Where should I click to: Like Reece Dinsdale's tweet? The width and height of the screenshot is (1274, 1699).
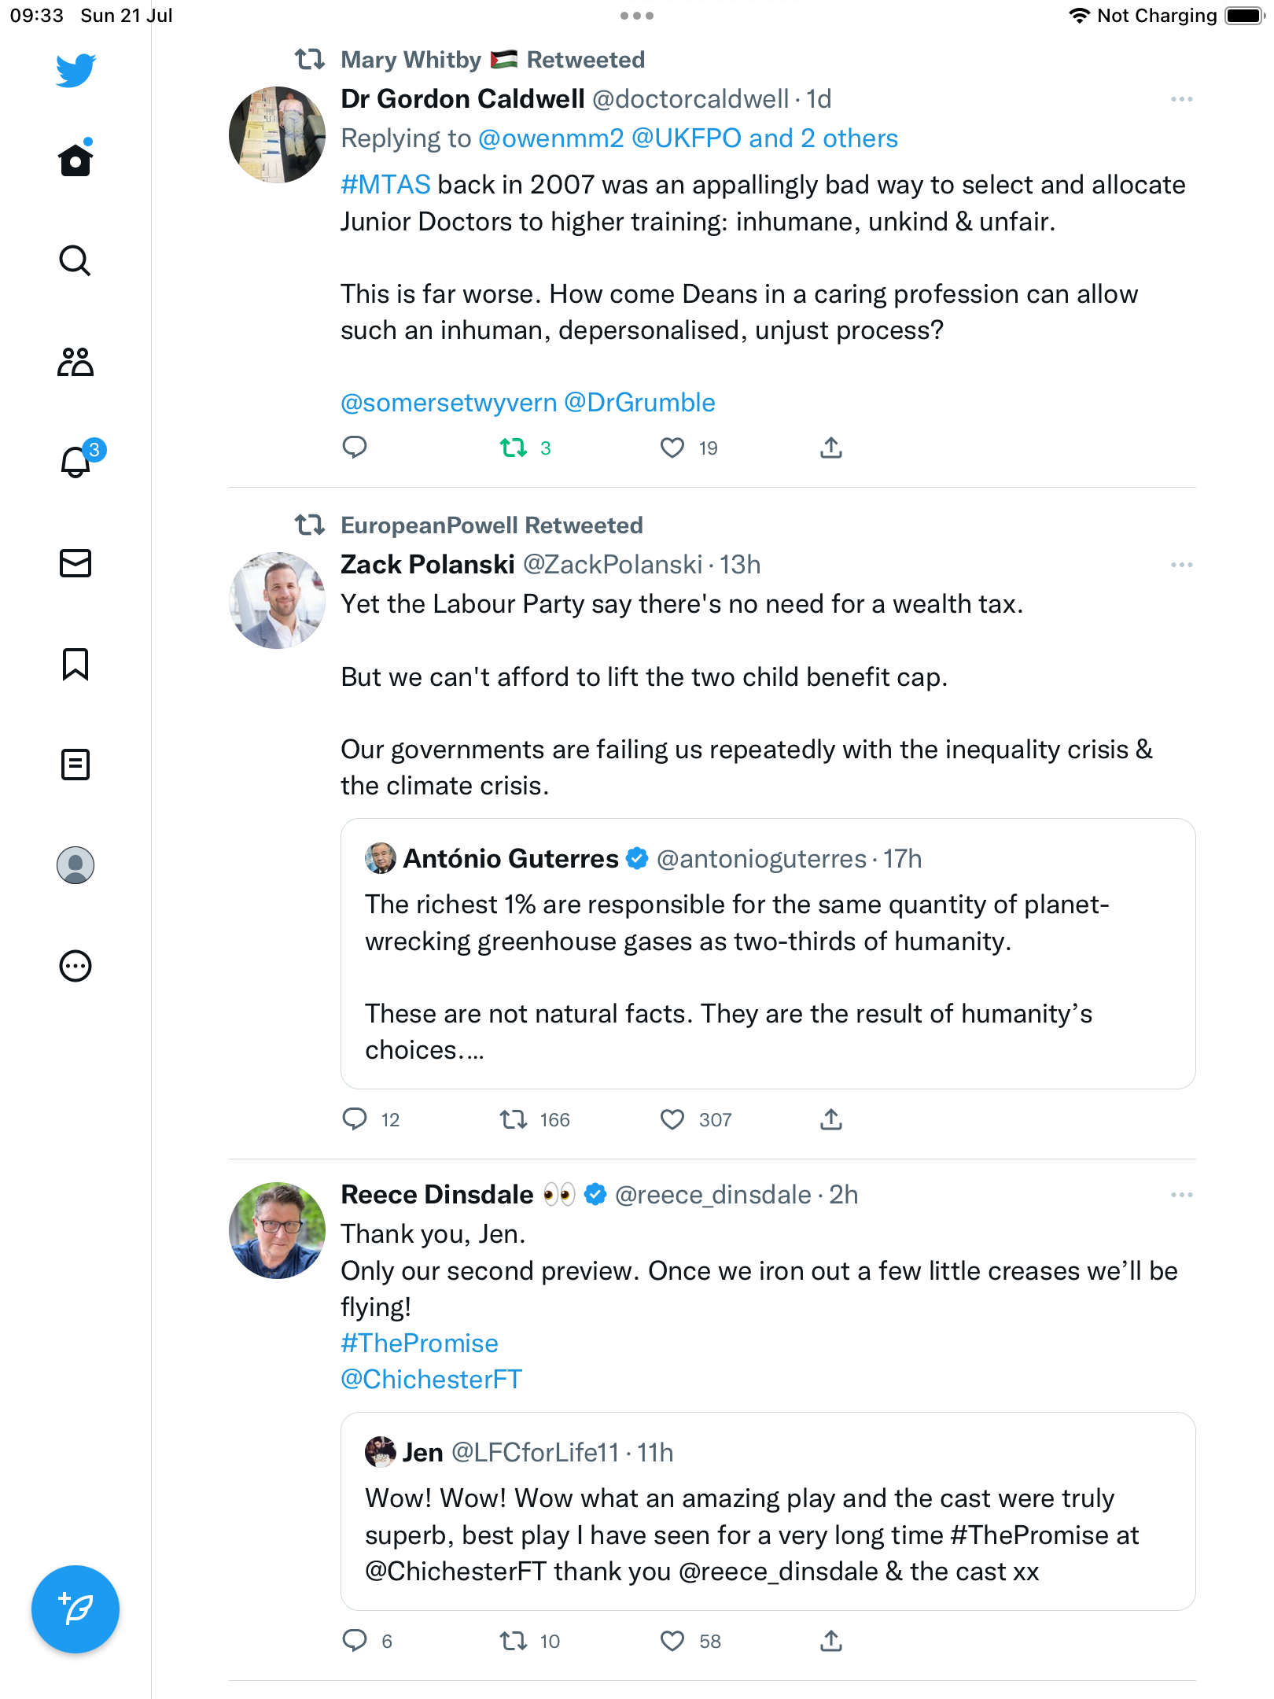pos(672,1641)
